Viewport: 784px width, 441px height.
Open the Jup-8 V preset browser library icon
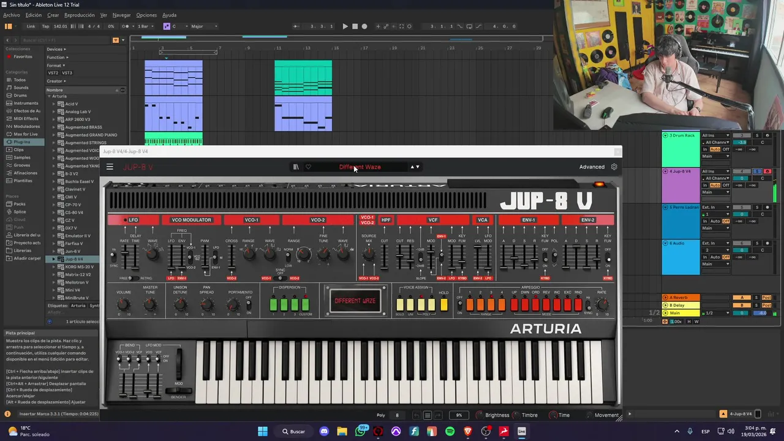coord(296,167)
